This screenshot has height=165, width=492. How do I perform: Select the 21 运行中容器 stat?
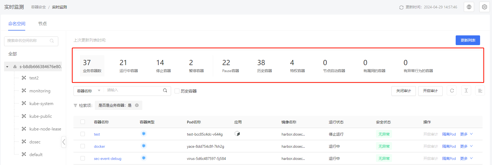click(128, 66)
